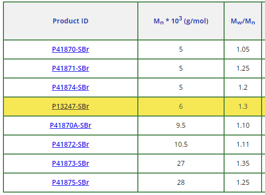Select the 10.5 Mn value cell
This screenshot has width=265, height=195.
(x=181, y=144)
